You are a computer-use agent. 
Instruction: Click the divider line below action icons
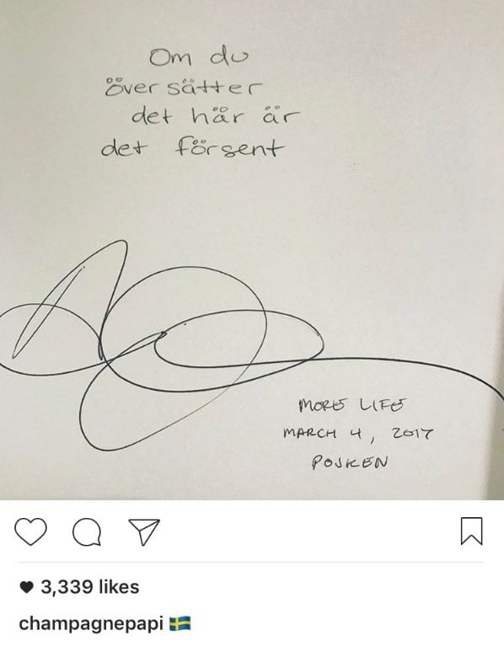[x=250, y=562]
